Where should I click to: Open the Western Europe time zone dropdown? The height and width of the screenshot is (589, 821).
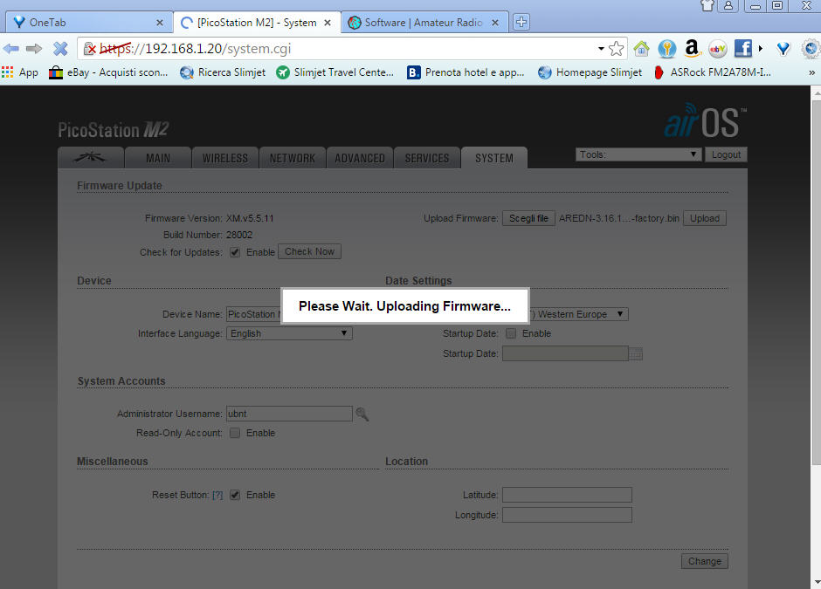tap(578, 314)
